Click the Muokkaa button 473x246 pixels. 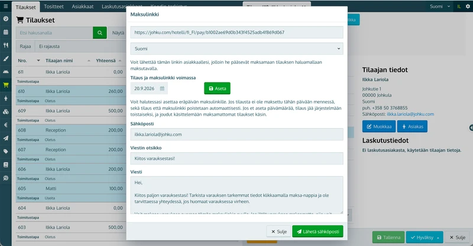tap(379, 126)
